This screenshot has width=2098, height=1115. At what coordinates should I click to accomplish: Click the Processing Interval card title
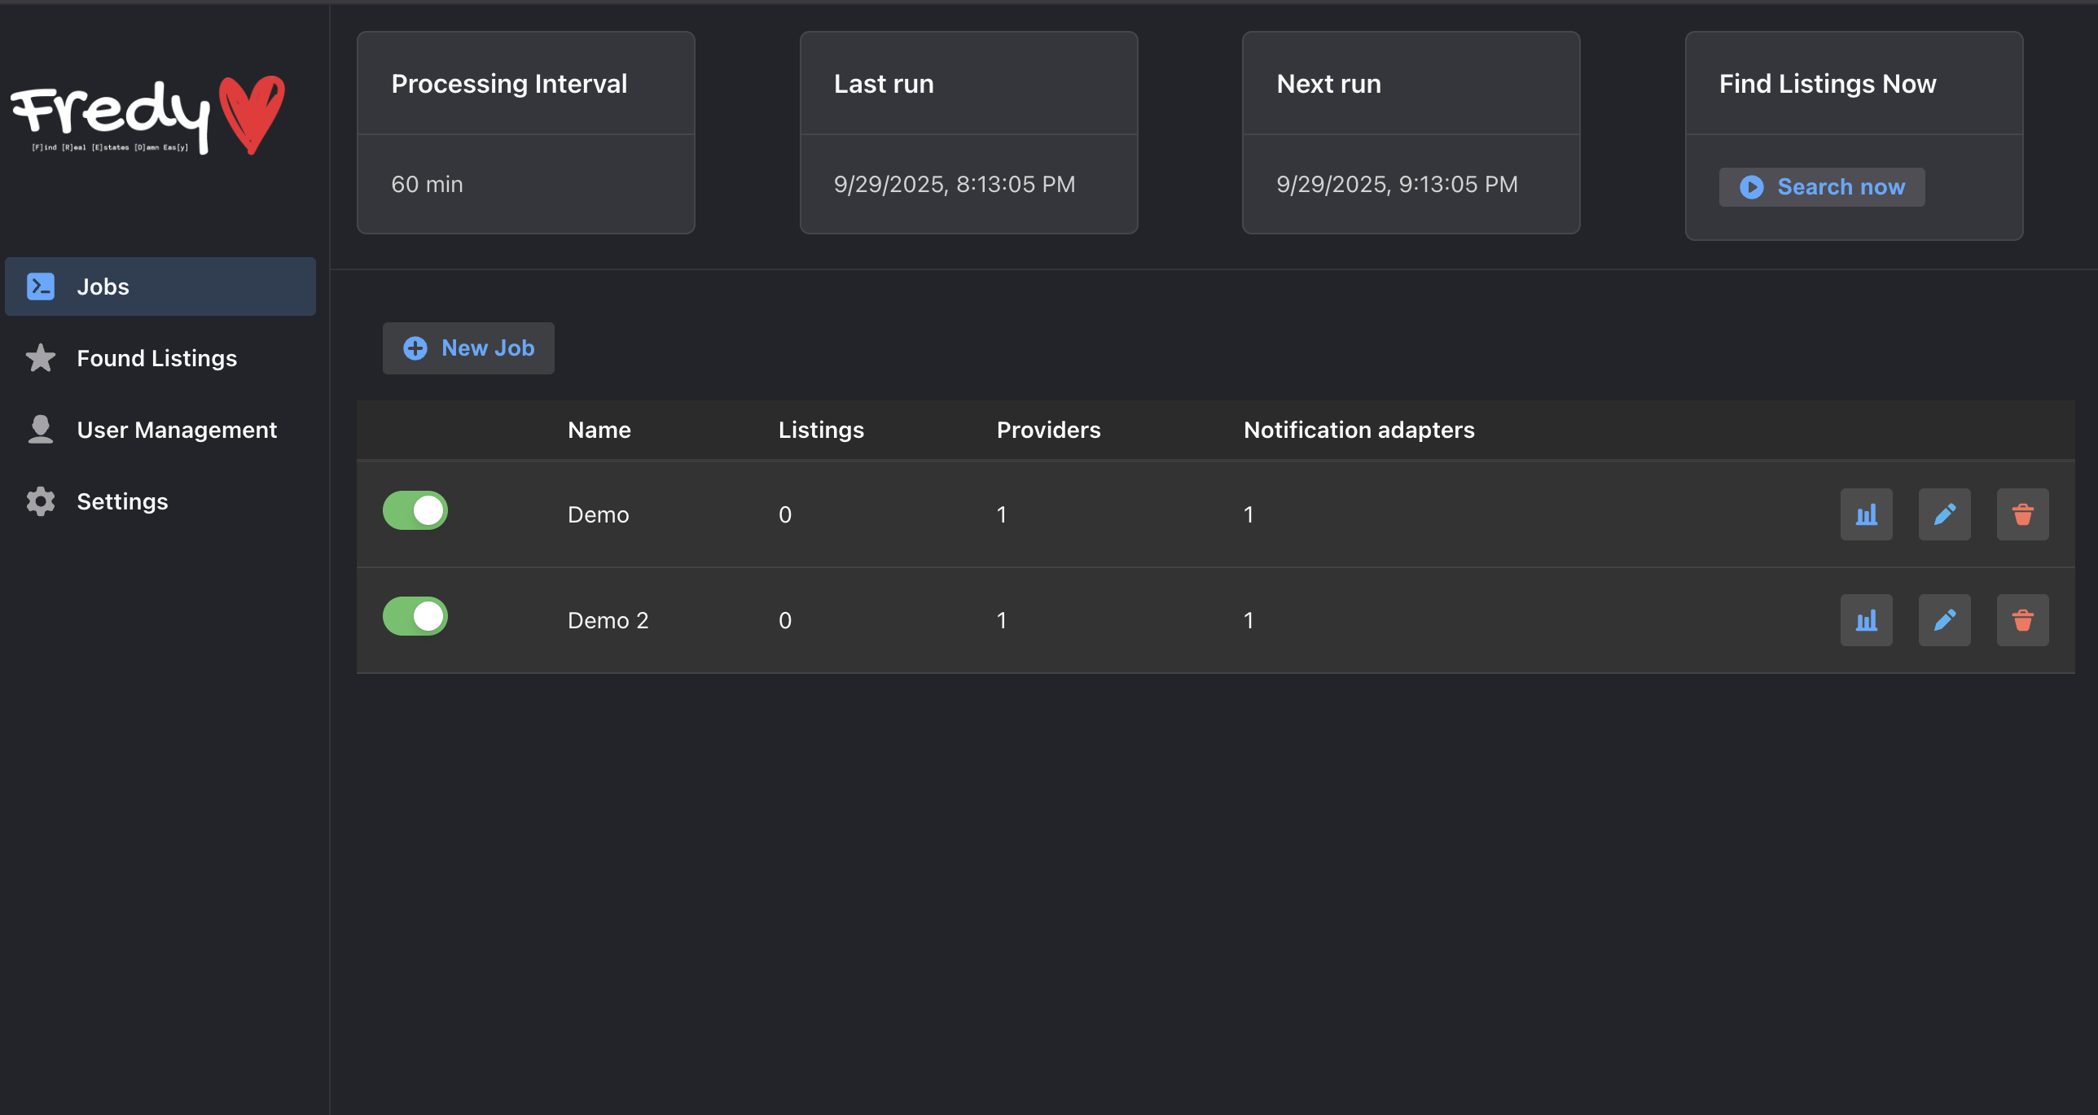[509, 84]
